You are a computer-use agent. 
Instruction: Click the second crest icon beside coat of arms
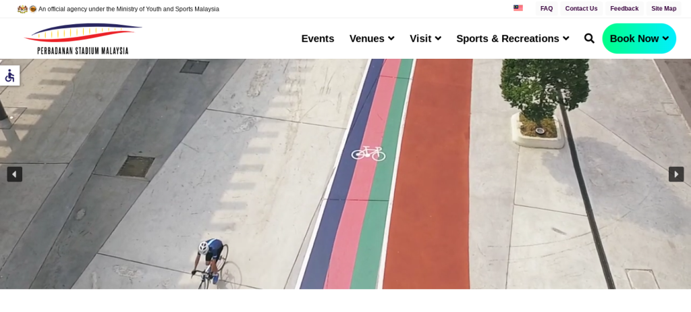(x=32, y=9)
